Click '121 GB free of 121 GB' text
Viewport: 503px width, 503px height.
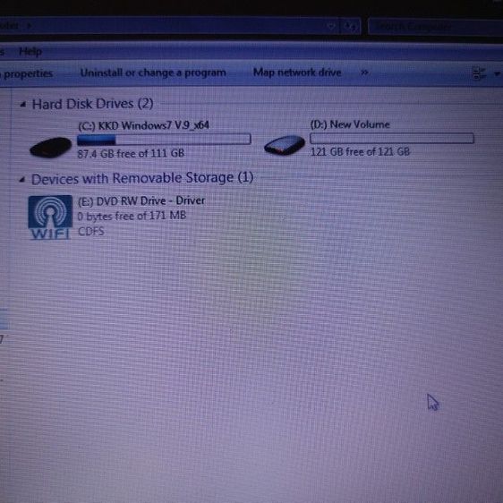(360, 151)
